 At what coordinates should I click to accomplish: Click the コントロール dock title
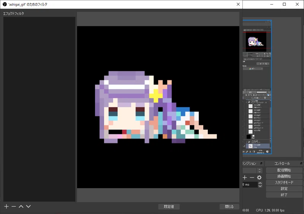click(282, 164)
